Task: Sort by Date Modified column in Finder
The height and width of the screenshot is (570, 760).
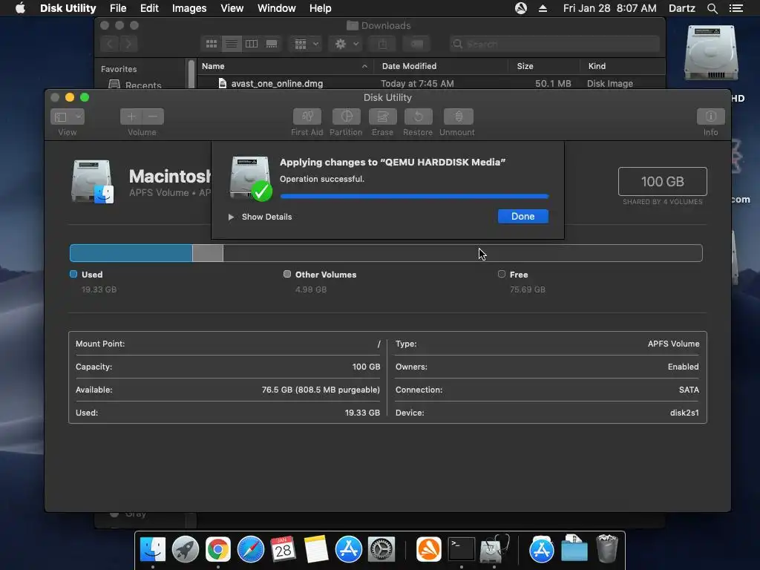Action: click(441, 66)
